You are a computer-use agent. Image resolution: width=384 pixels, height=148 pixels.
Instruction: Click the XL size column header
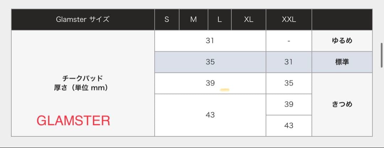(x=249, y=20)
